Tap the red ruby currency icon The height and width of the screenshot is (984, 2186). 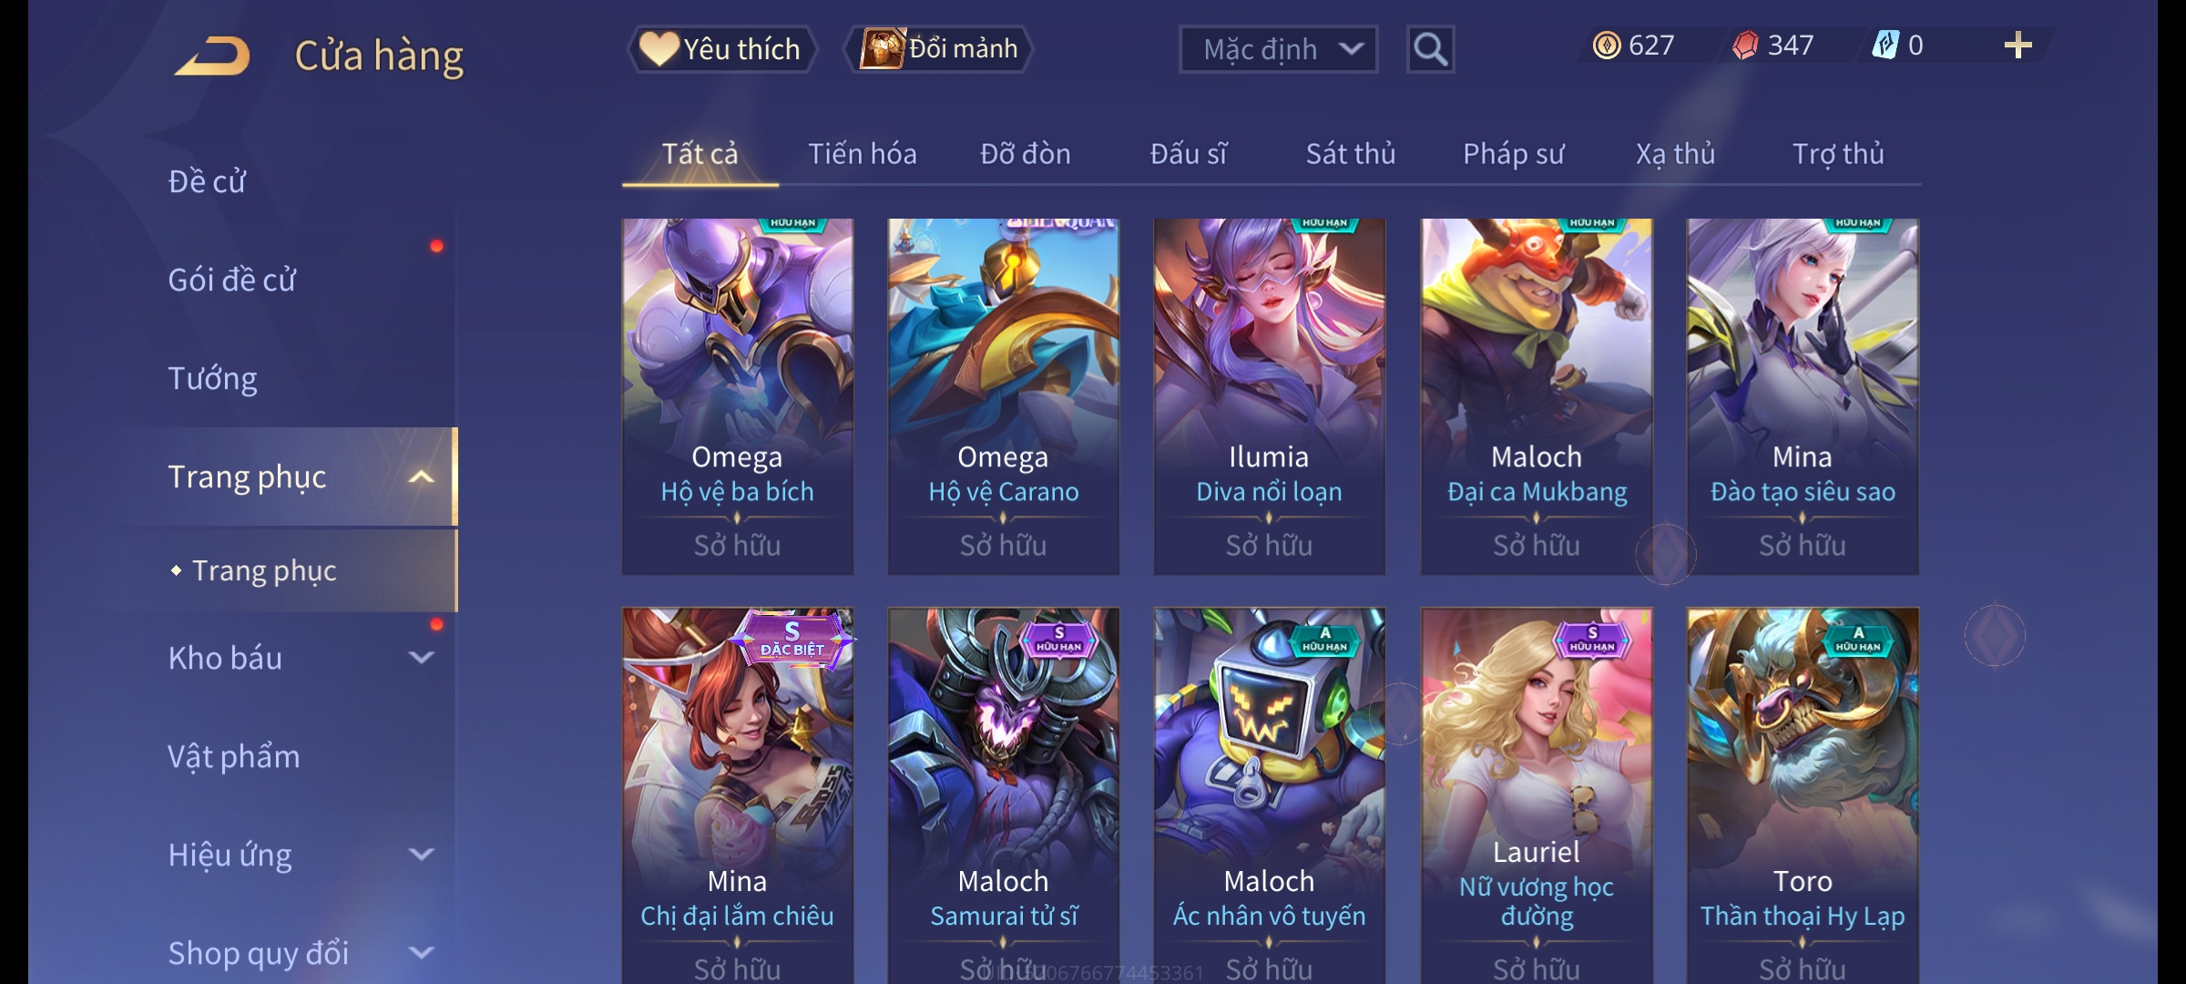(1745, 46)
